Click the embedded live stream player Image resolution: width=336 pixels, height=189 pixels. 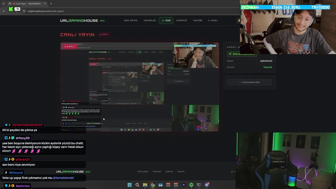coord(140,87)
